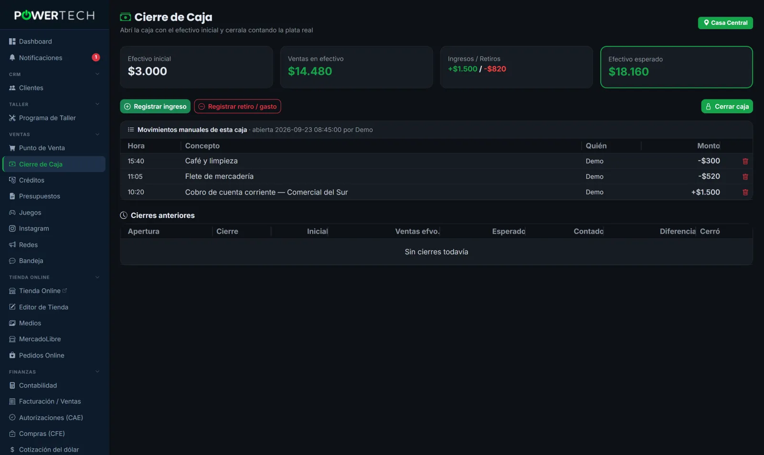Delete the Flete de mercadería movement
Image resolution: width=764 pixels, height=455 pixels.
(745, 177)
